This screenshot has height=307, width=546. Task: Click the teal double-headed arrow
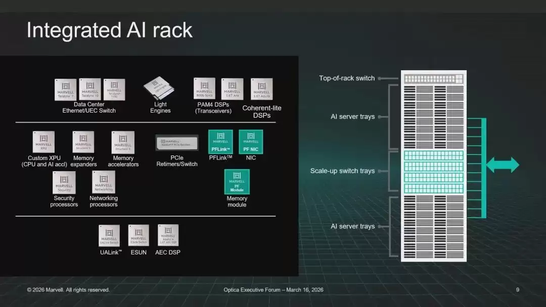click(503, 165)
